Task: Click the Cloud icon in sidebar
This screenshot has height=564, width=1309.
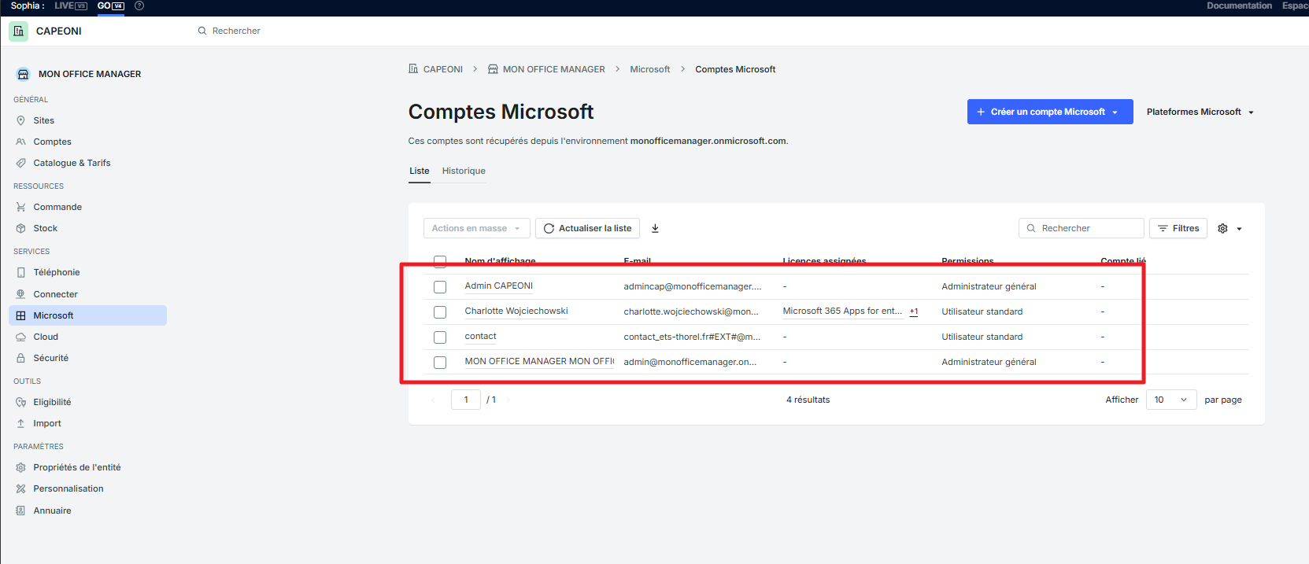Action: click(x=21, y=337)
